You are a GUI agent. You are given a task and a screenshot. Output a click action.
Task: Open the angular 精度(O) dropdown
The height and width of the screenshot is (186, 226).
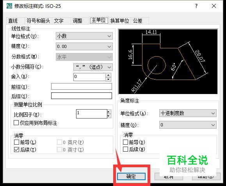(x=188, y=125)
